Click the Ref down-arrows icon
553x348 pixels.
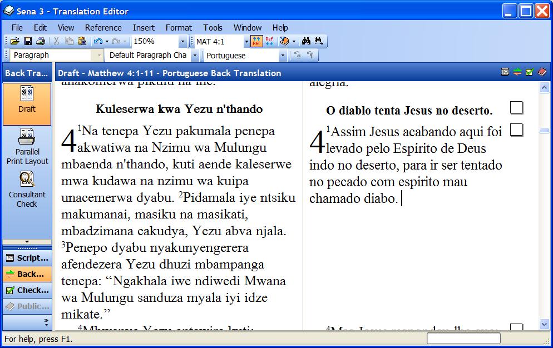pos(269,42)
